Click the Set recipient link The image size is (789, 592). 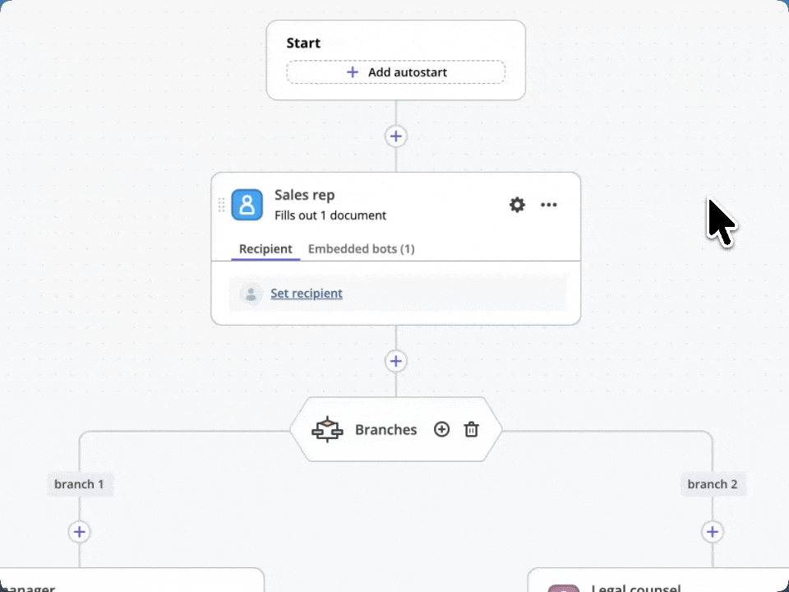(307, 294)
